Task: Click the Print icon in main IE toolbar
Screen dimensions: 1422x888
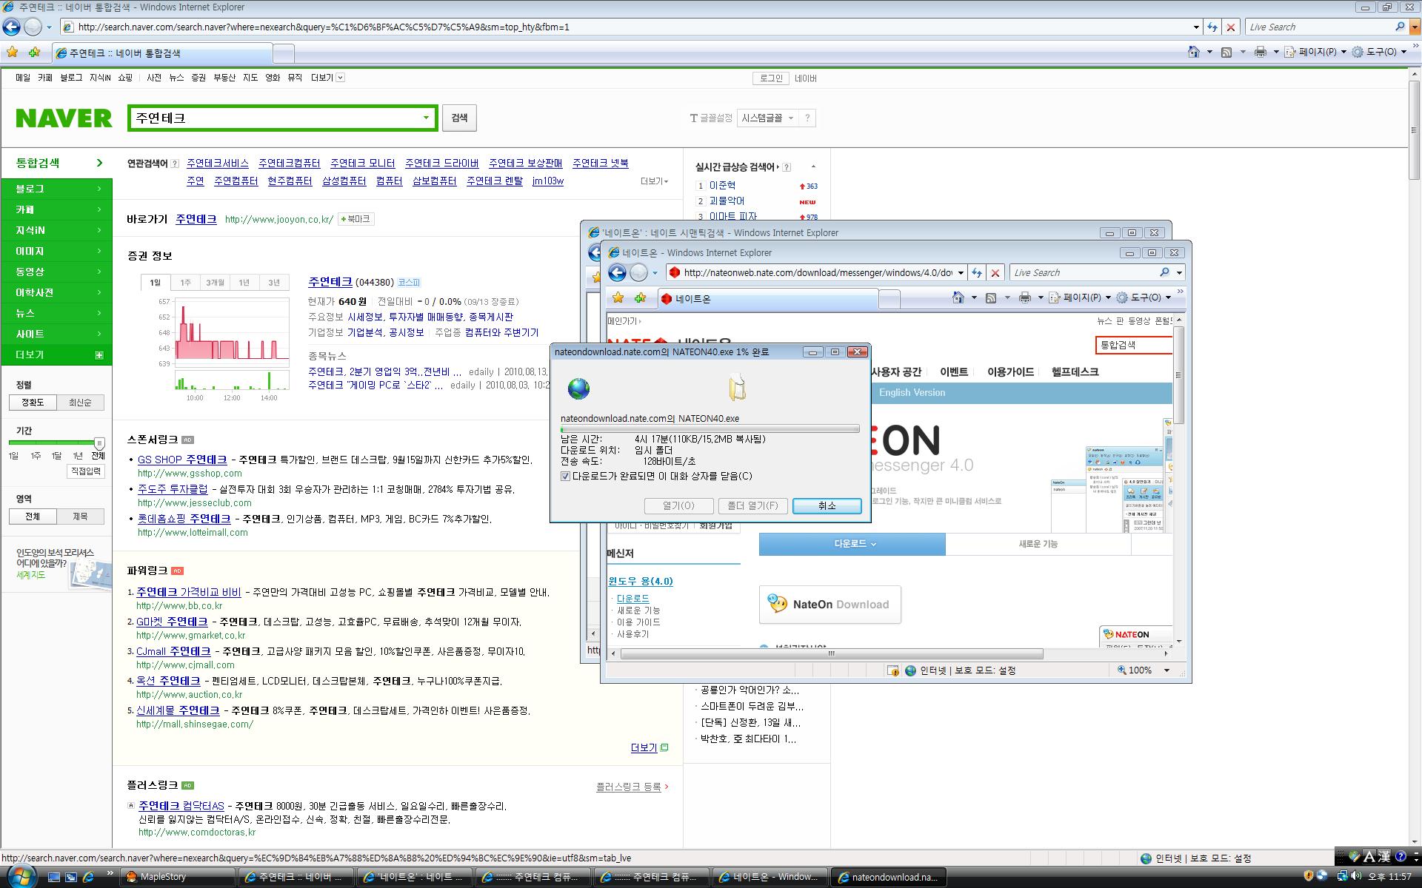Action: click(1261, 52)
